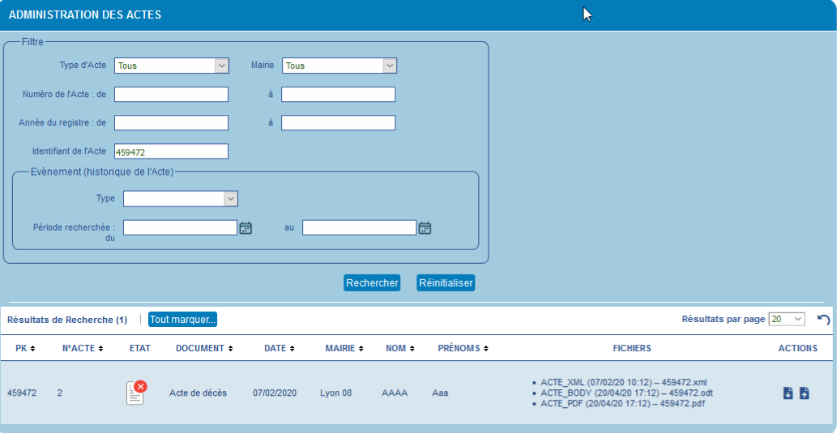Sort results by NOM column header
The height and width of the screenshot is (433, 837).
[x=399, y=348]
